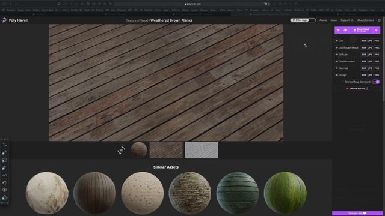Download AO map as PNG
This screenshot has width=385, height=216.
(377, 41)
